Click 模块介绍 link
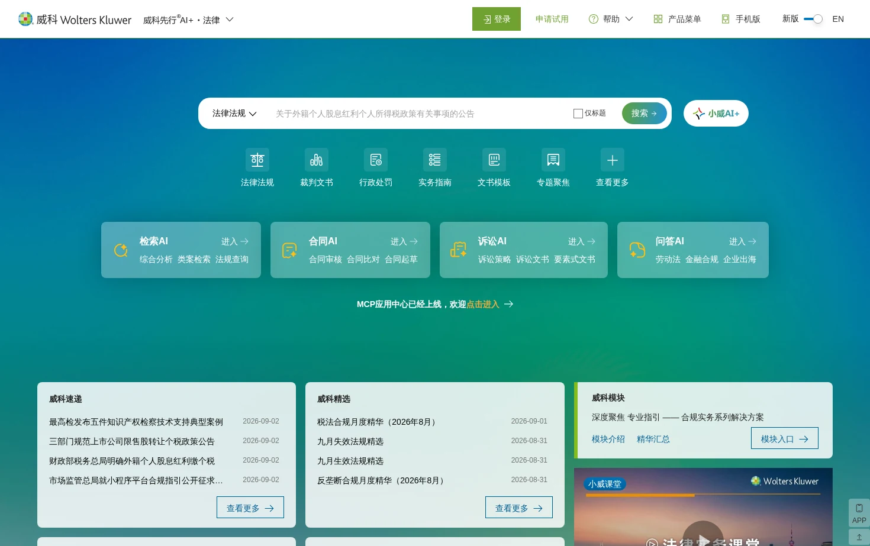This screenshot has height=546, width=870. [x=608, y=439]
